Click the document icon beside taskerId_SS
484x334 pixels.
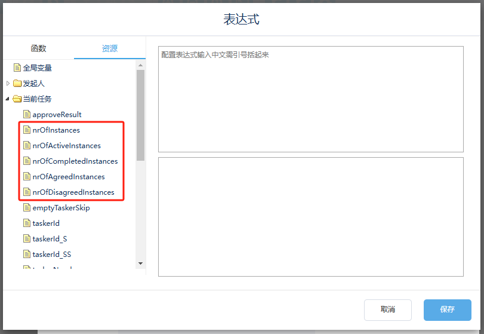[26, 254]
